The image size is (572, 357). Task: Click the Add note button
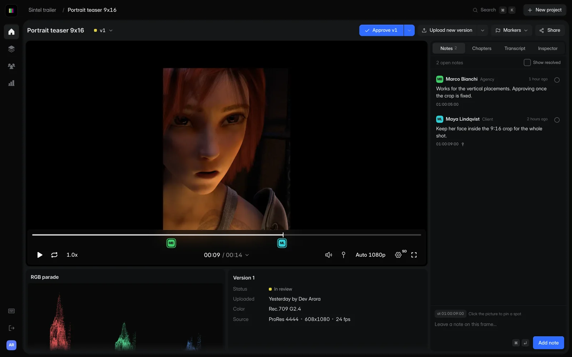(x=548, y=343)
